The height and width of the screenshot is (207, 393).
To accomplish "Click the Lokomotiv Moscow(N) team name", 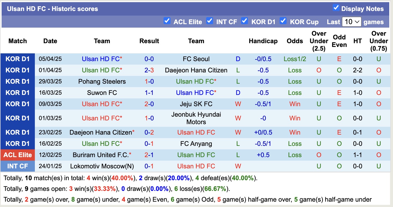I will pos(102,166).
